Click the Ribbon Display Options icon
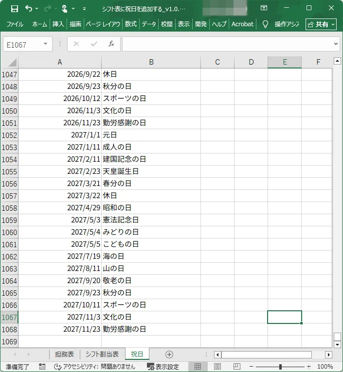Viewport: 343px width, 372px height. coord(264,8)
